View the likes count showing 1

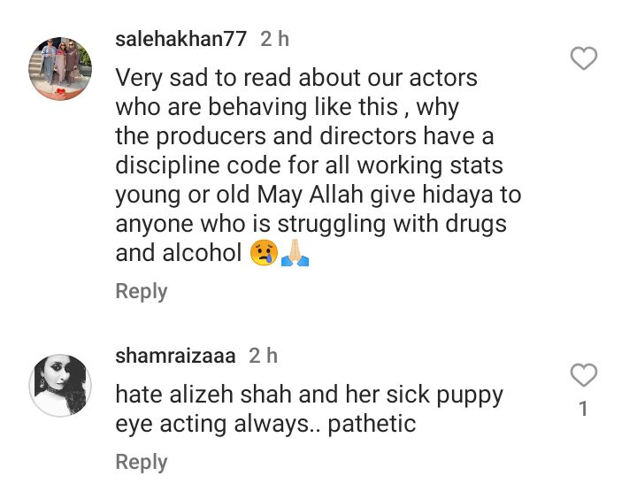(584, 409)
